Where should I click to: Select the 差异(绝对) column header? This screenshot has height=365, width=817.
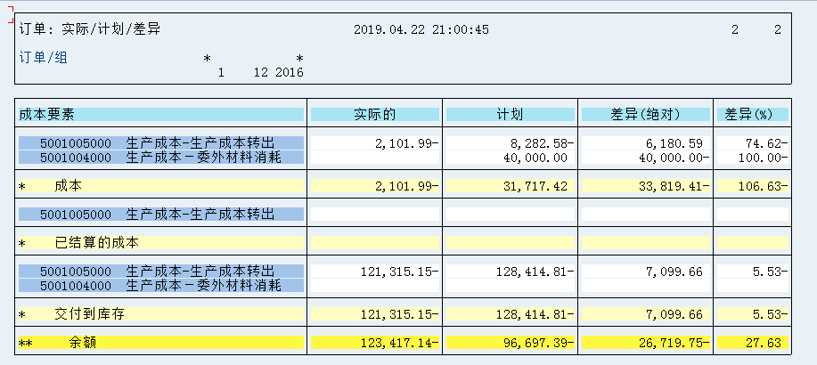[x=646, y=115]
